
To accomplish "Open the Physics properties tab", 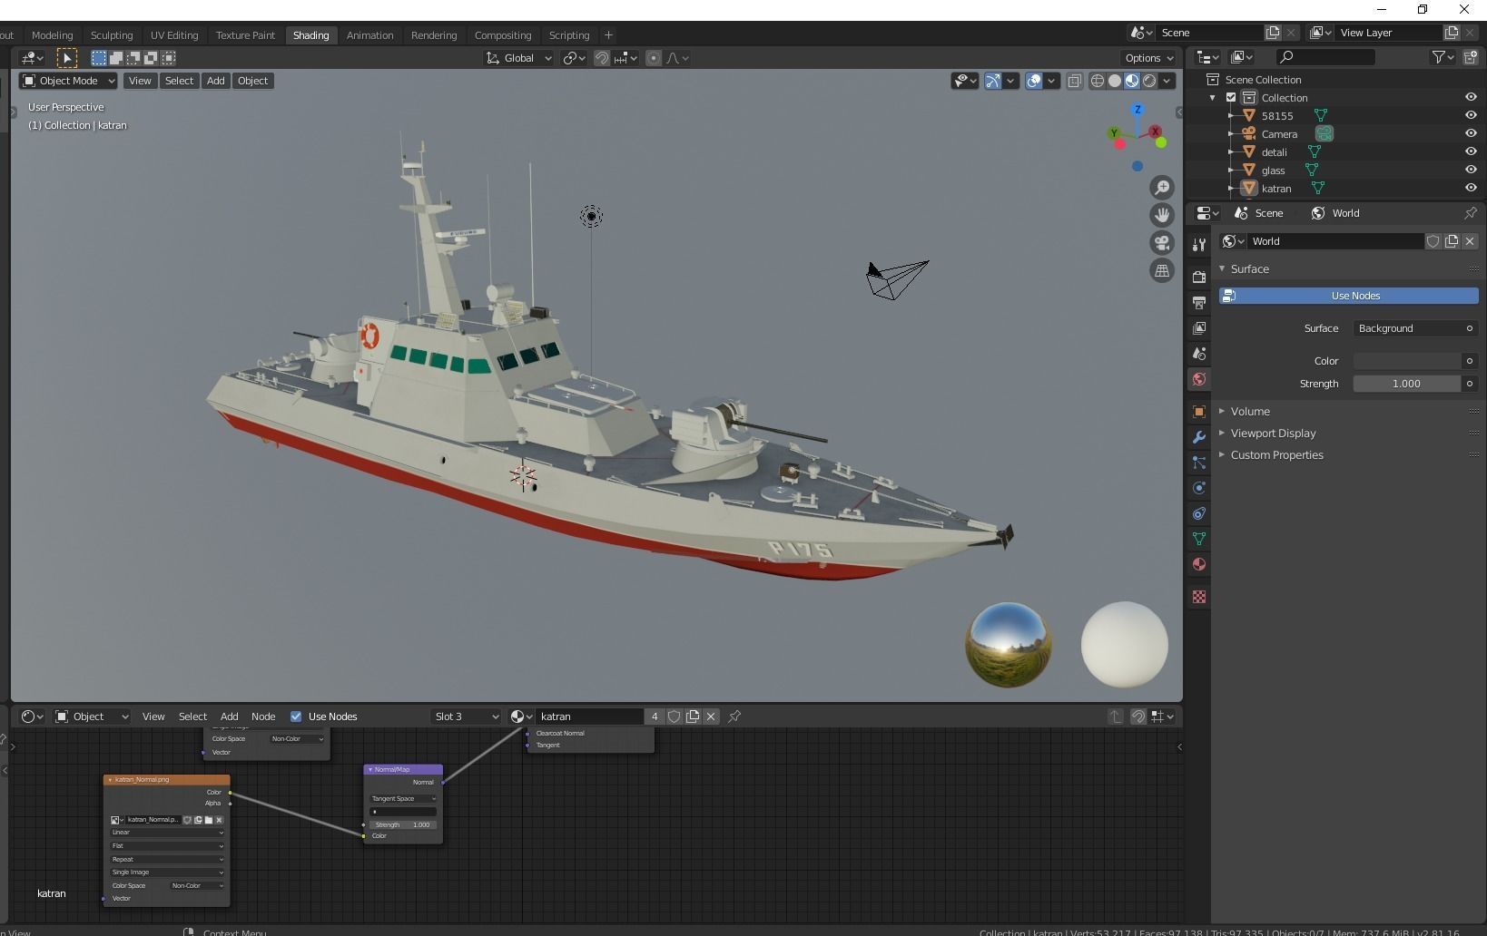I will (1199, 488).
